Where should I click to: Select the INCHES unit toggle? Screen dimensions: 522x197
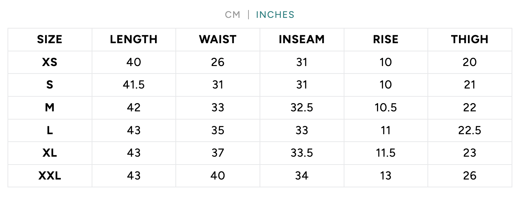(275, 15)
